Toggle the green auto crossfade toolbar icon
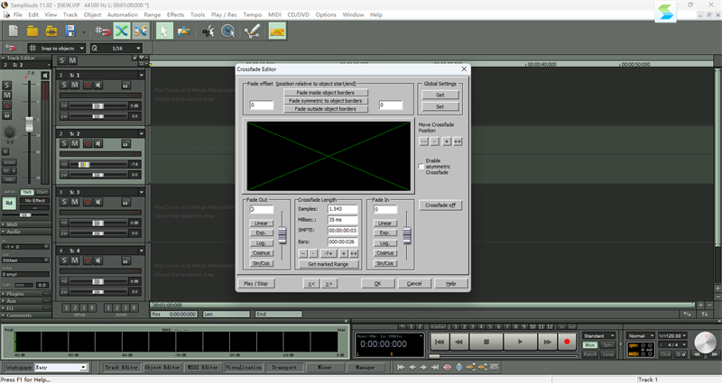 pyautogui.click(x=120, y=31)
